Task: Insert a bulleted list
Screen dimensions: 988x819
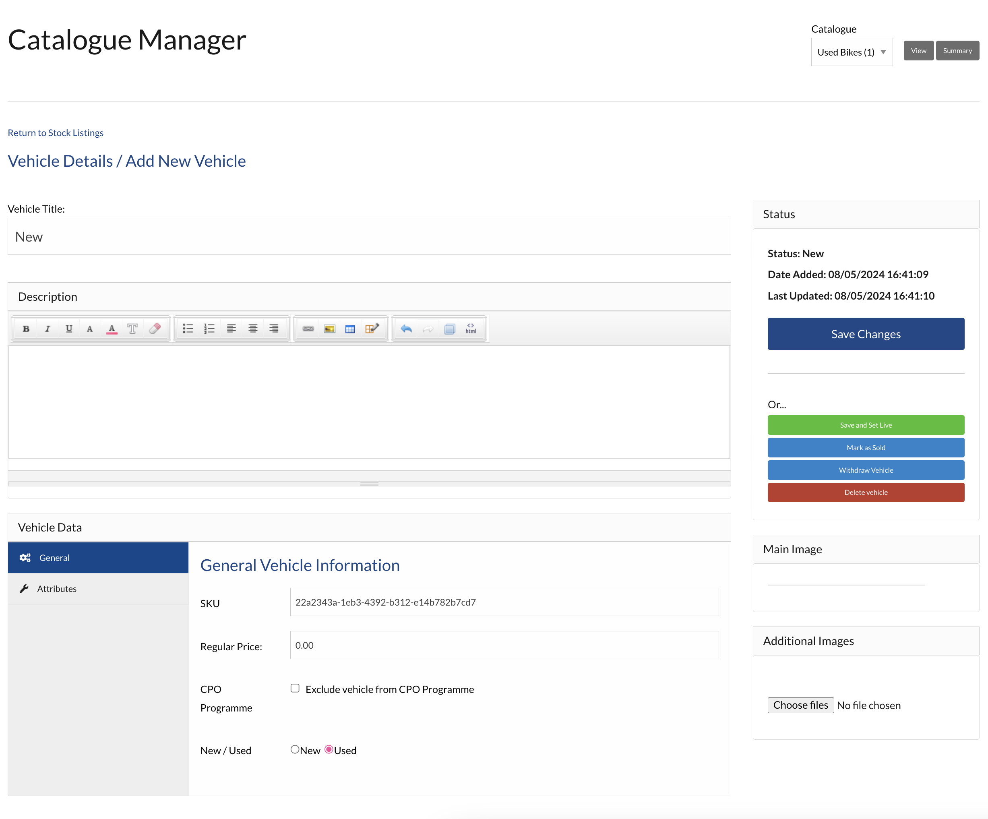Action: pyautogui.click(x=188, y=329)
